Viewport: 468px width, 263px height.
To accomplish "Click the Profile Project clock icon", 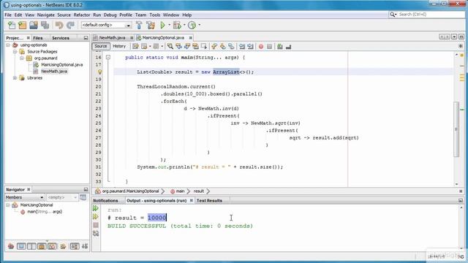I will (x=192, y=26).
